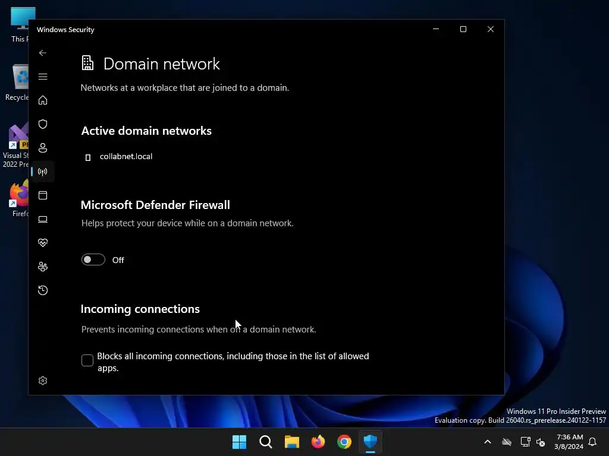
Task: Open network status tray icon
Action: click(526, 442)
